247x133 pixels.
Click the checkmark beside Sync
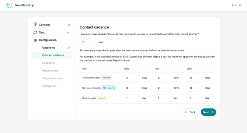(69, 32)
